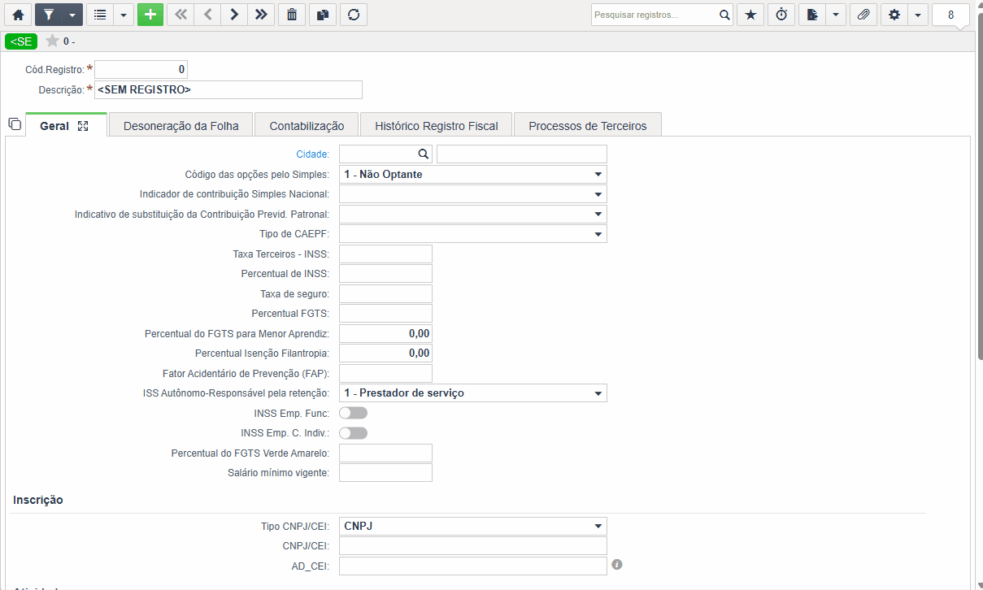The height and width of the screenshot is (590, 983).
Task: Expand the Geral tab to fullscreen
Action: click(x=83, y=126)
